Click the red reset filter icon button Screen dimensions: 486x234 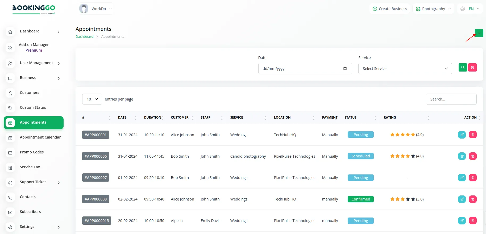click(x=472, y=68)
